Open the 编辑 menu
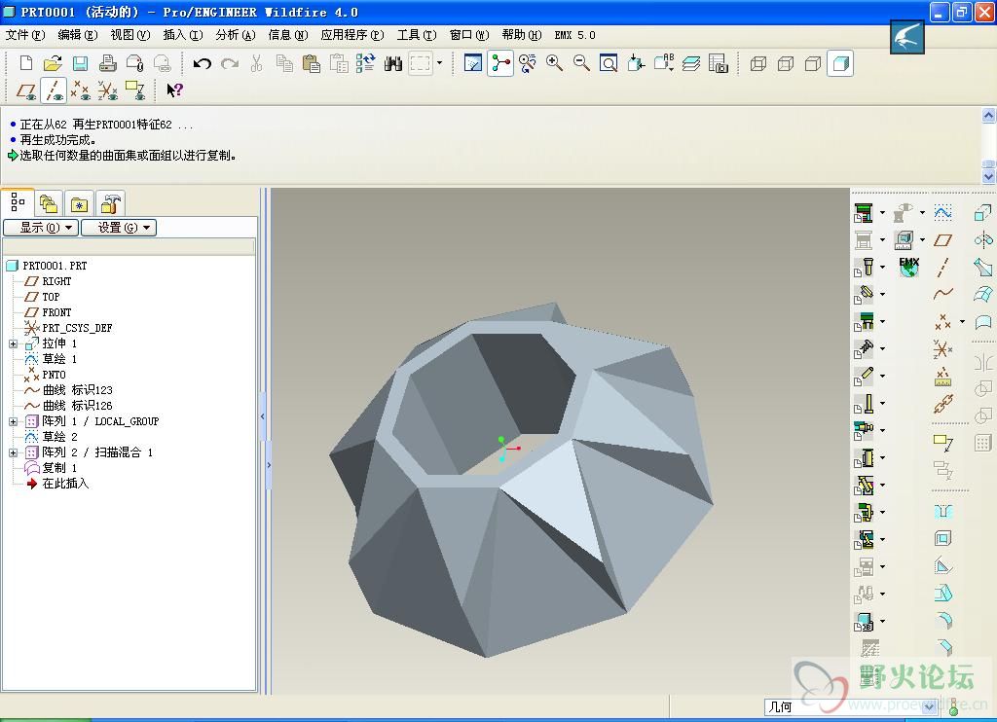 (x=78, y=35)
